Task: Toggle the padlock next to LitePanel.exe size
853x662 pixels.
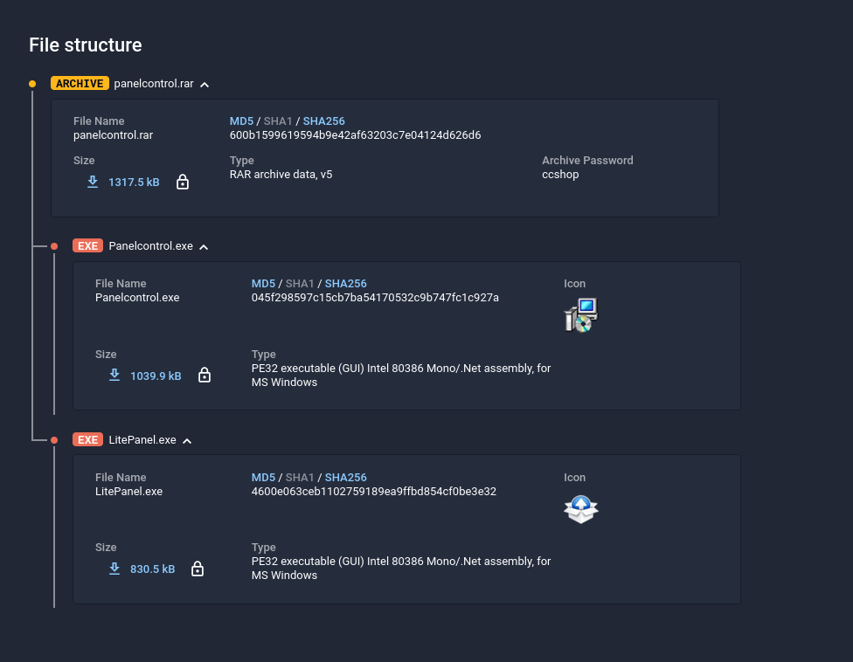Action: coord(198,568)
